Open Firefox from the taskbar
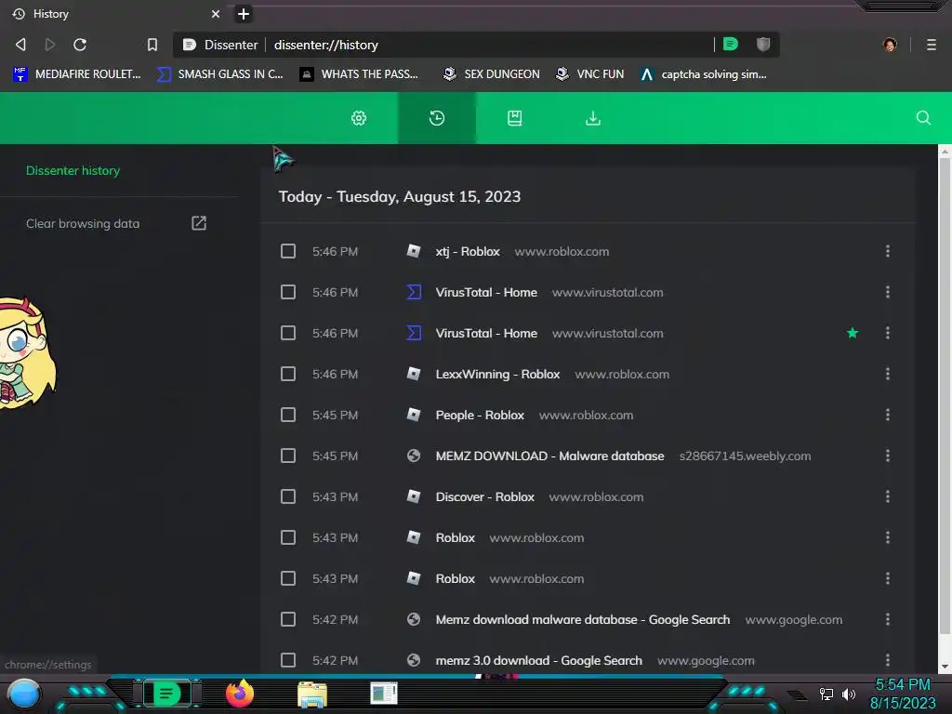Image resolution: width=952 pixels, height=714 pixels. coord(240,694)
